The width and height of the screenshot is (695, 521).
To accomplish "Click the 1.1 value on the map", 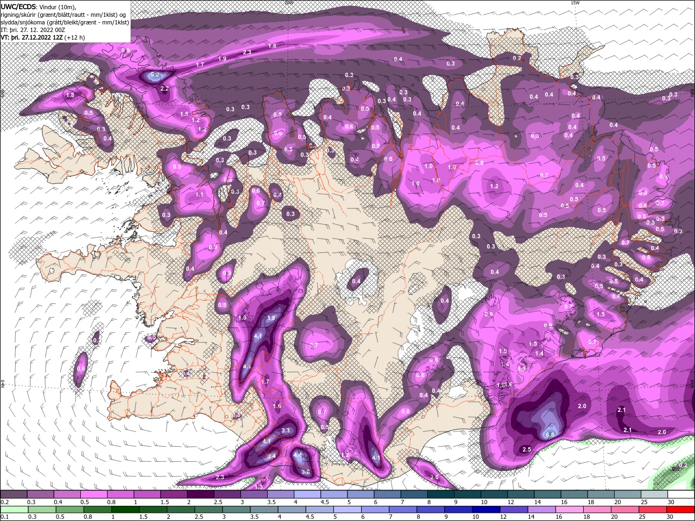I will [x=199, y=194].
